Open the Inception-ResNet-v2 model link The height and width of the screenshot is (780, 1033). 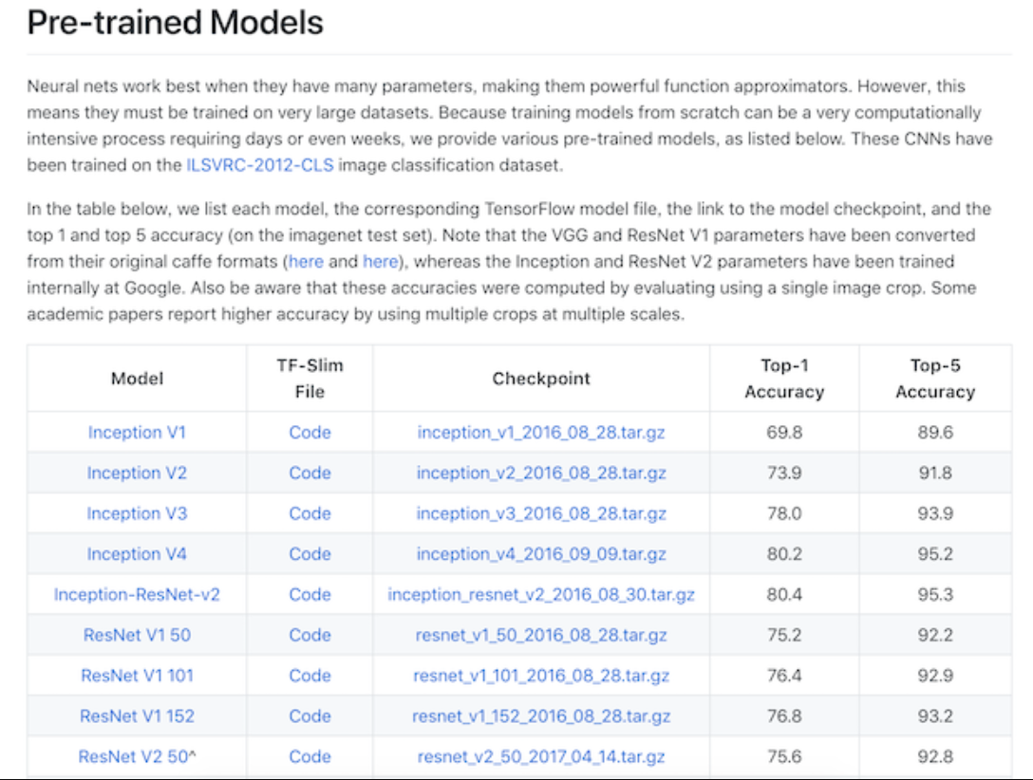[137, 594]
